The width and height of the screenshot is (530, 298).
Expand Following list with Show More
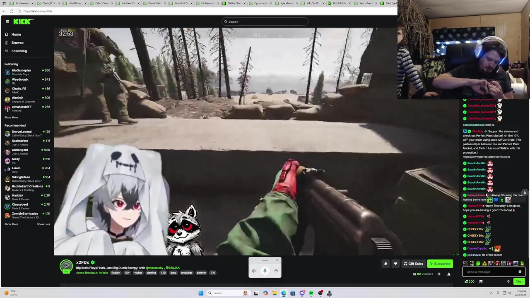tap(11, 118)
